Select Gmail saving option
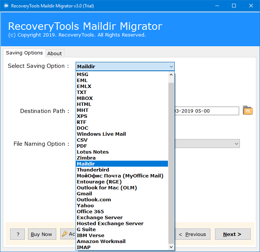The width and height of the screenshot is (260, 252). (x=122, y=194)
